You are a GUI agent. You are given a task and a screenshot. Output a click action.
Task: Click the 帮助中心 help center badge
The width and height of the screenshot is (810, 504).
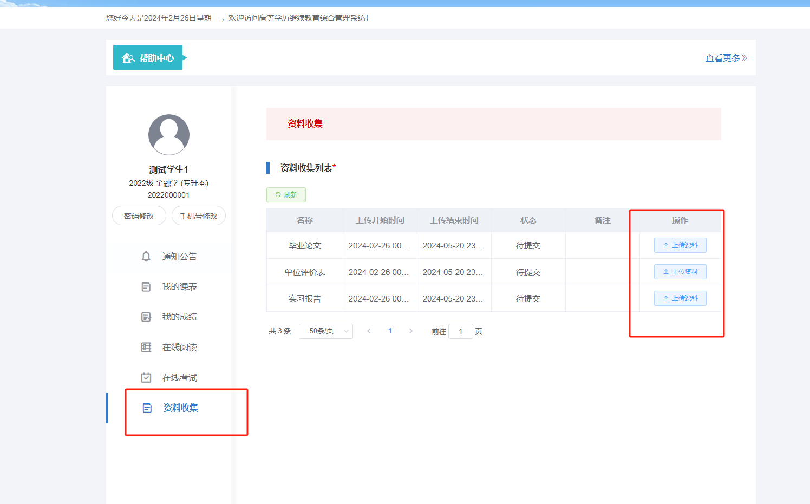[148, 58]
